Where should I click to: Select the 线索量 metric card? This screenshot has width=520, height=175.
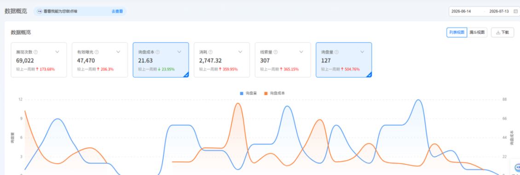coord(283,60)
